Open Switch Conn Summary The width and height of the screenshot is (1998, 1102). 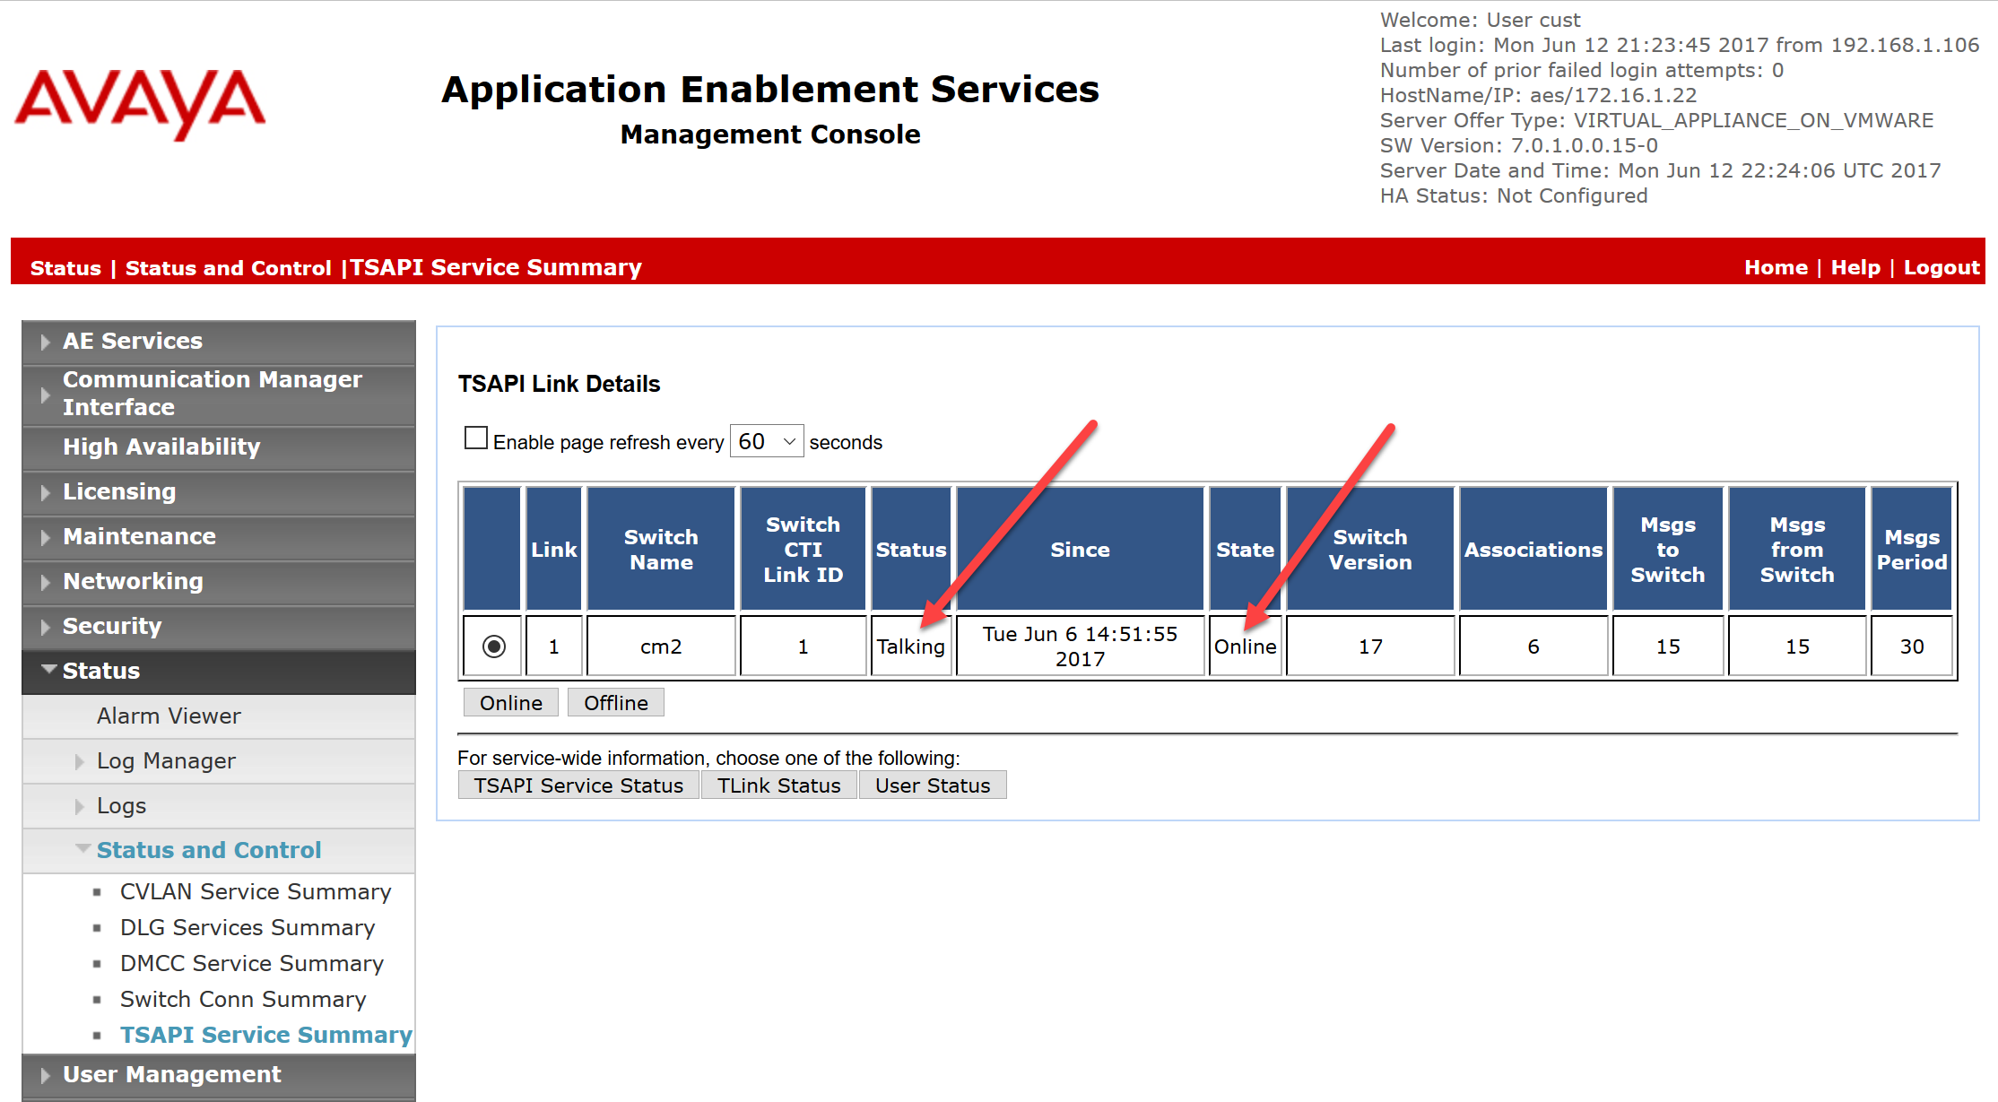(243, 999)
